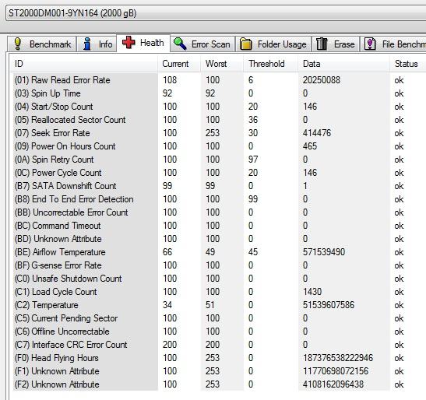This screenshot has width=426, height=400.
Task: Open the Benchmark tab
Action: (41, 44)
